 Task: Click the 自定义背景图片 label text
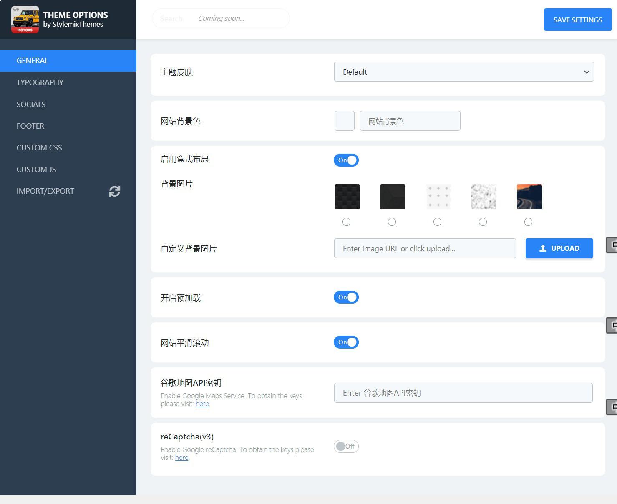189,249
